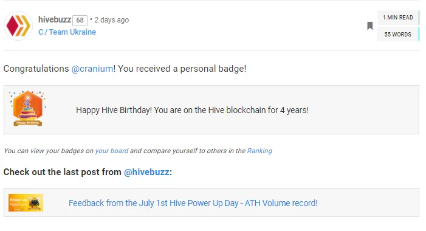Follow the 'your board' link
This screenshot has height=231, width=426.
pos(112,151)
